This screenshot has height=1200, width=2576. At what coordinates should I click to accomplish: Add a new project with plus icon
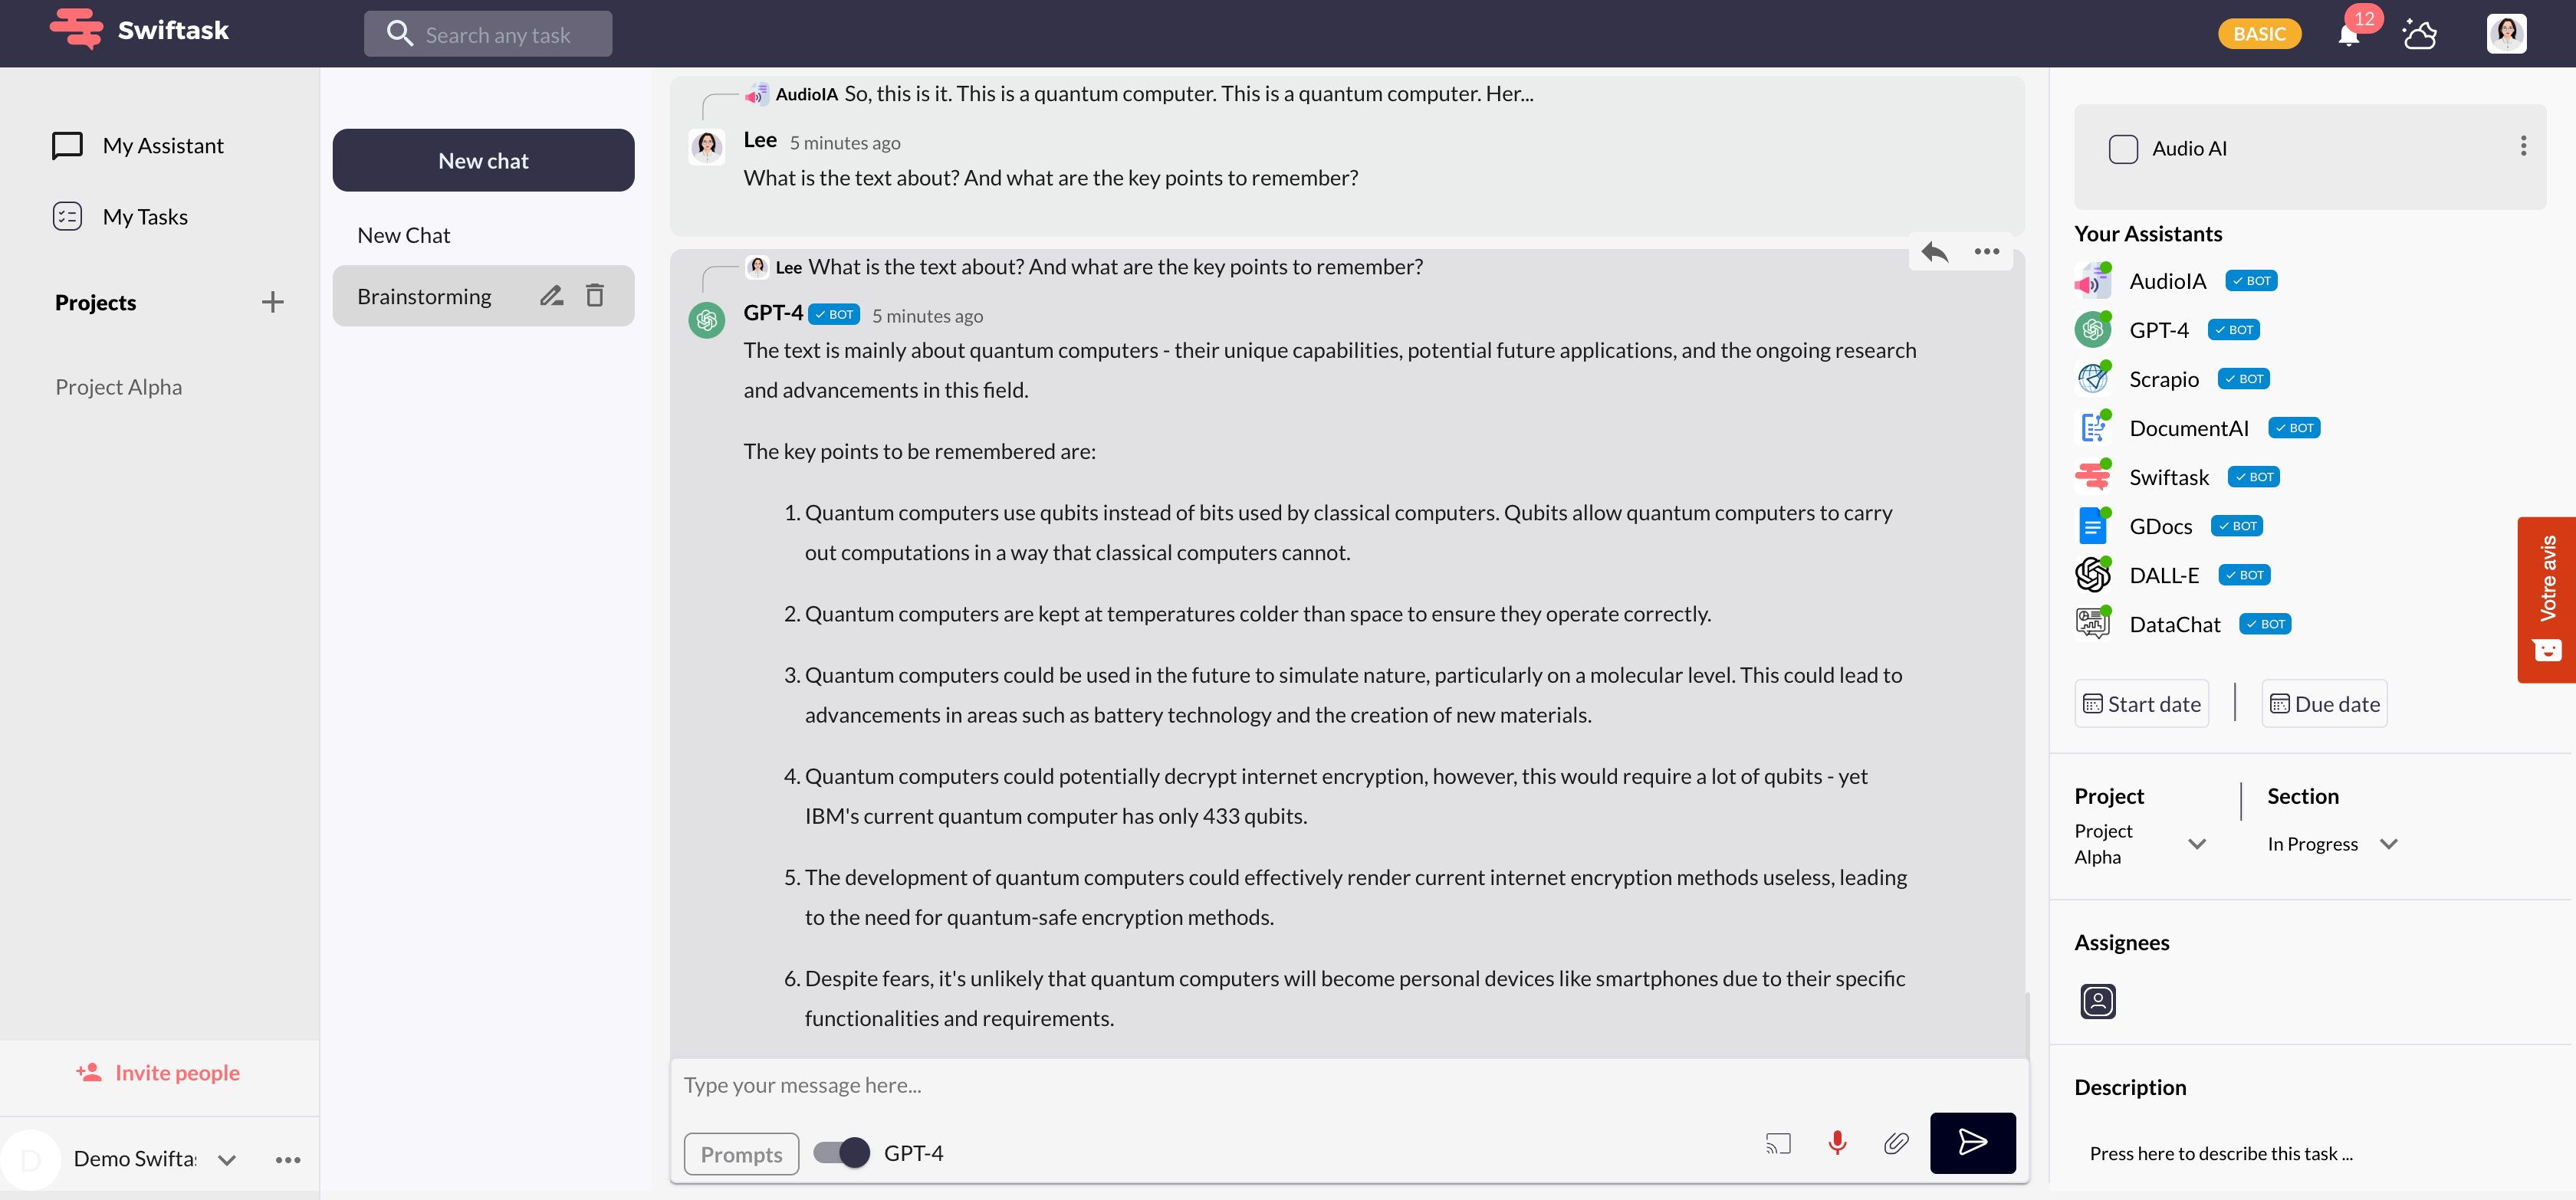[272, 302]
